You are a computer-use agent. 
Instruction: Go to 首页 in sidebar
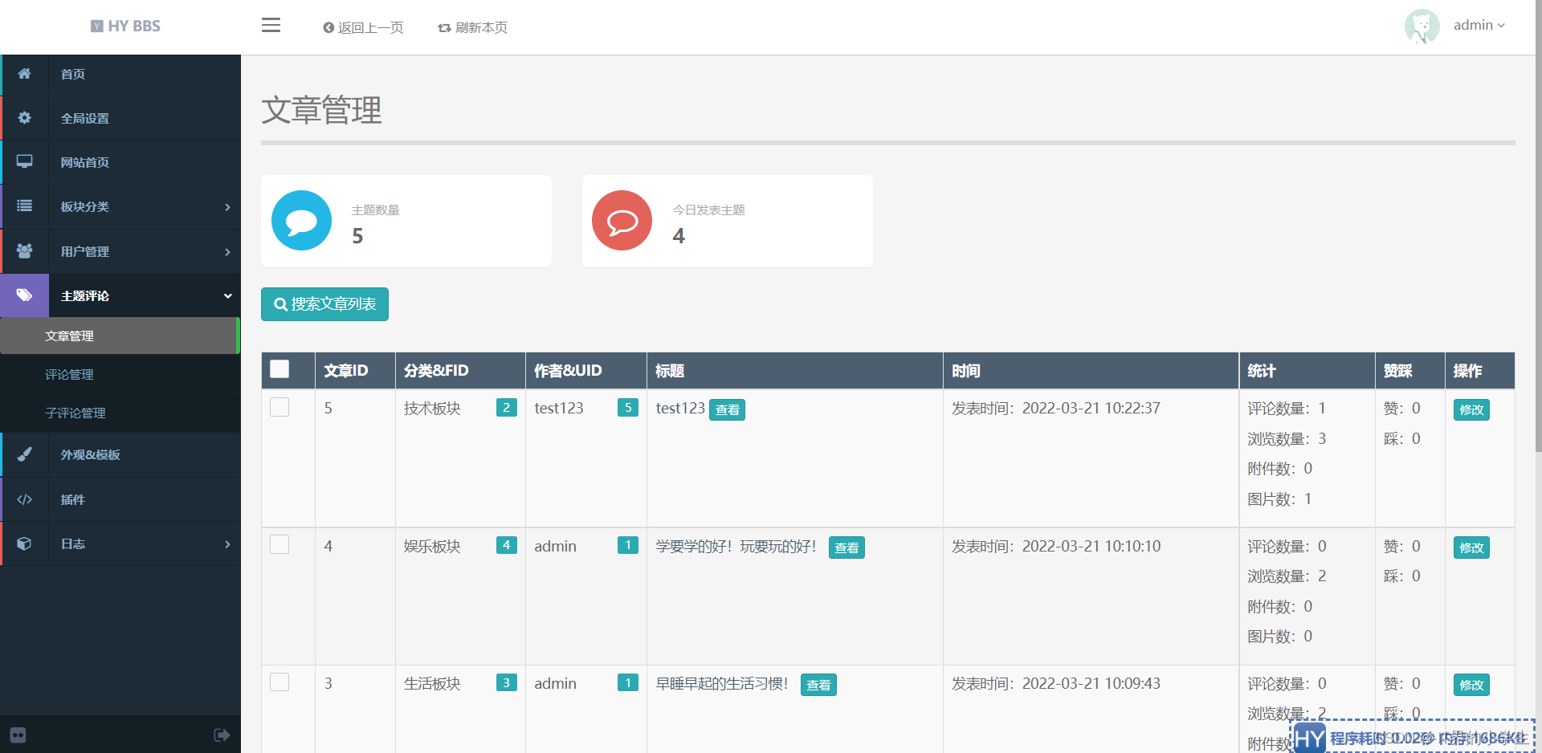[x=120, y=74]
